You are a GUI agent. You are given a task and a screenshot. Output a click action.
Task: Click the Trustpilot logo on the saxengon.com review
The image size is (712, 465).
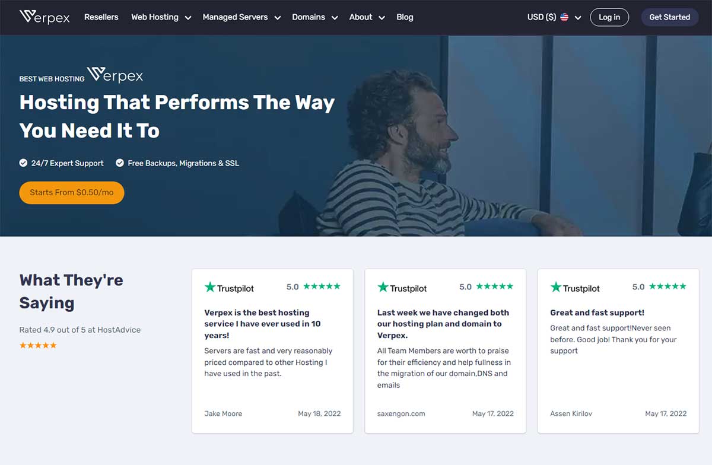coord(402,288)
